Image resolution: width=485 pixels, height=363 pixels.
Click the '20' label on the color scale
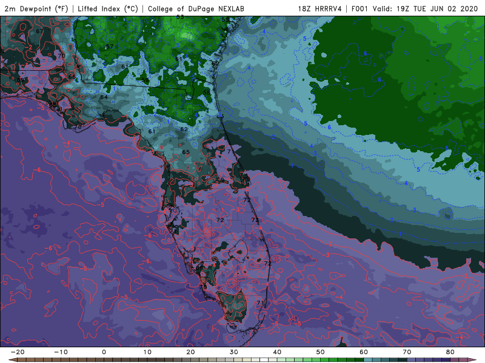click(x=190, y=352)
